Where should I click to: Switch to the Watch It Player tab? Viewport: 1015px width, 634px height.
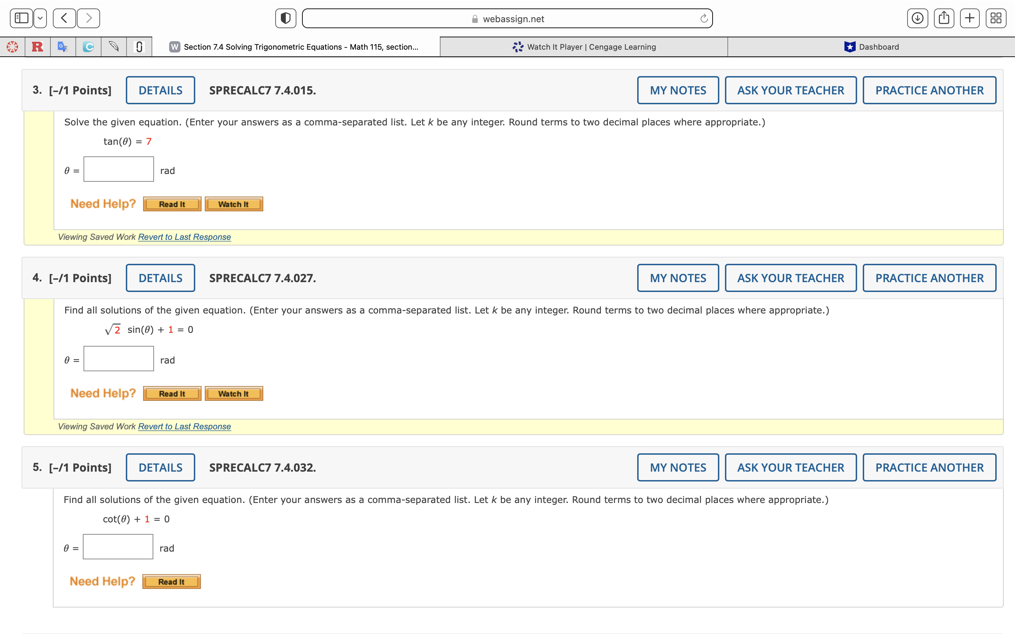click(x=583, y=46)
